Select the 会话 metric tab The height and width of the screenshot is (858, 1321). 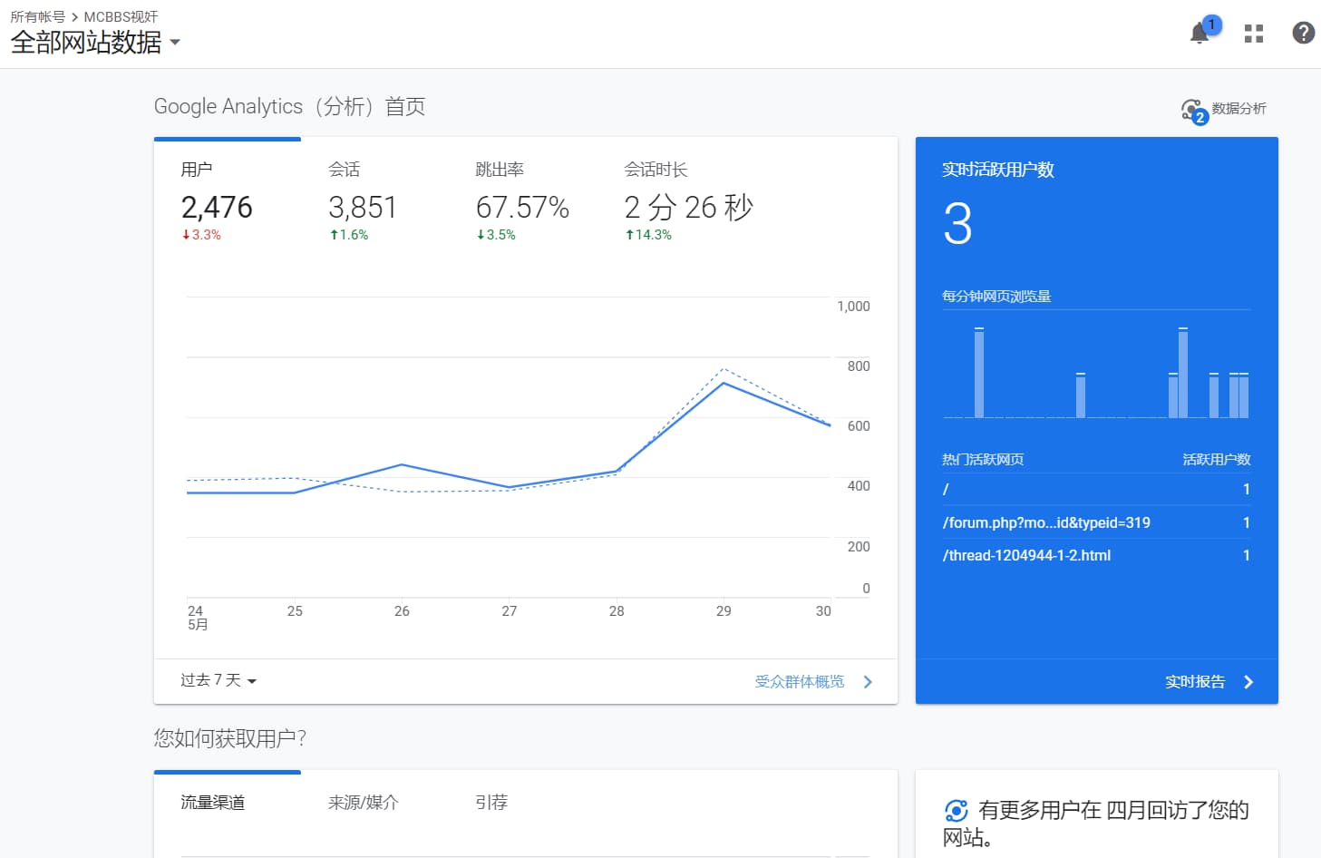click(x=362, y=201)
